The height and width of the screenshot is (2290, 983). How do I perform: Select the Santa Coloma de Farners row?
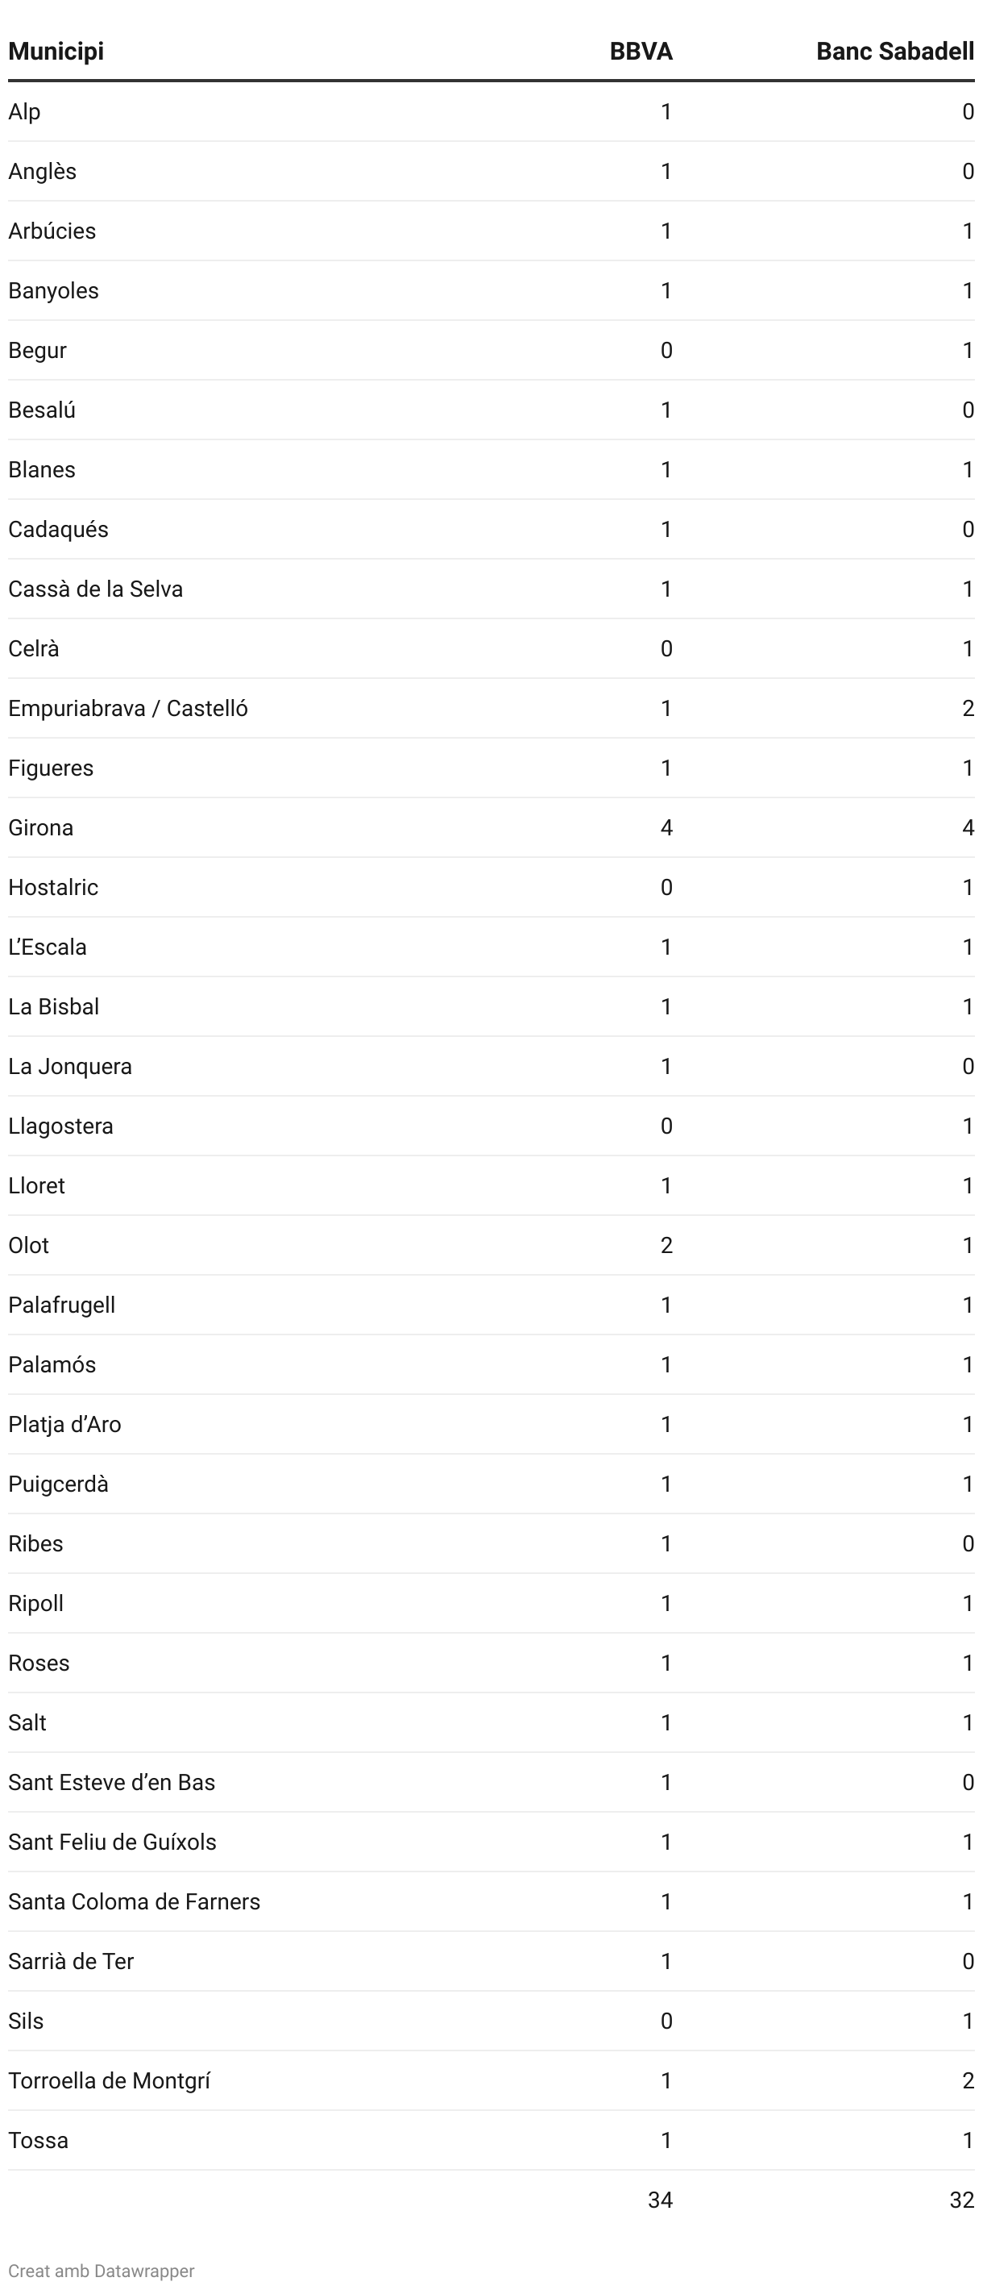click(x=491, y=1901)
